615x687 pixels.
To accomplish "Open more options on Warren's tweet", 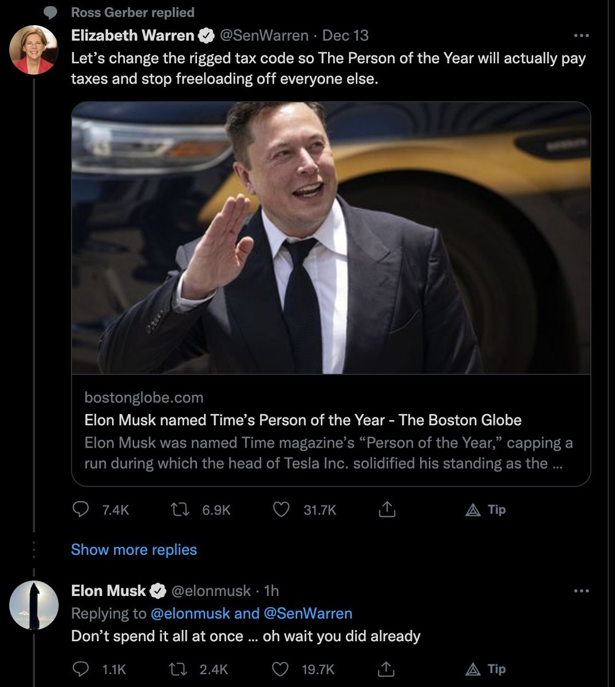I will click(x=581, y=35).
